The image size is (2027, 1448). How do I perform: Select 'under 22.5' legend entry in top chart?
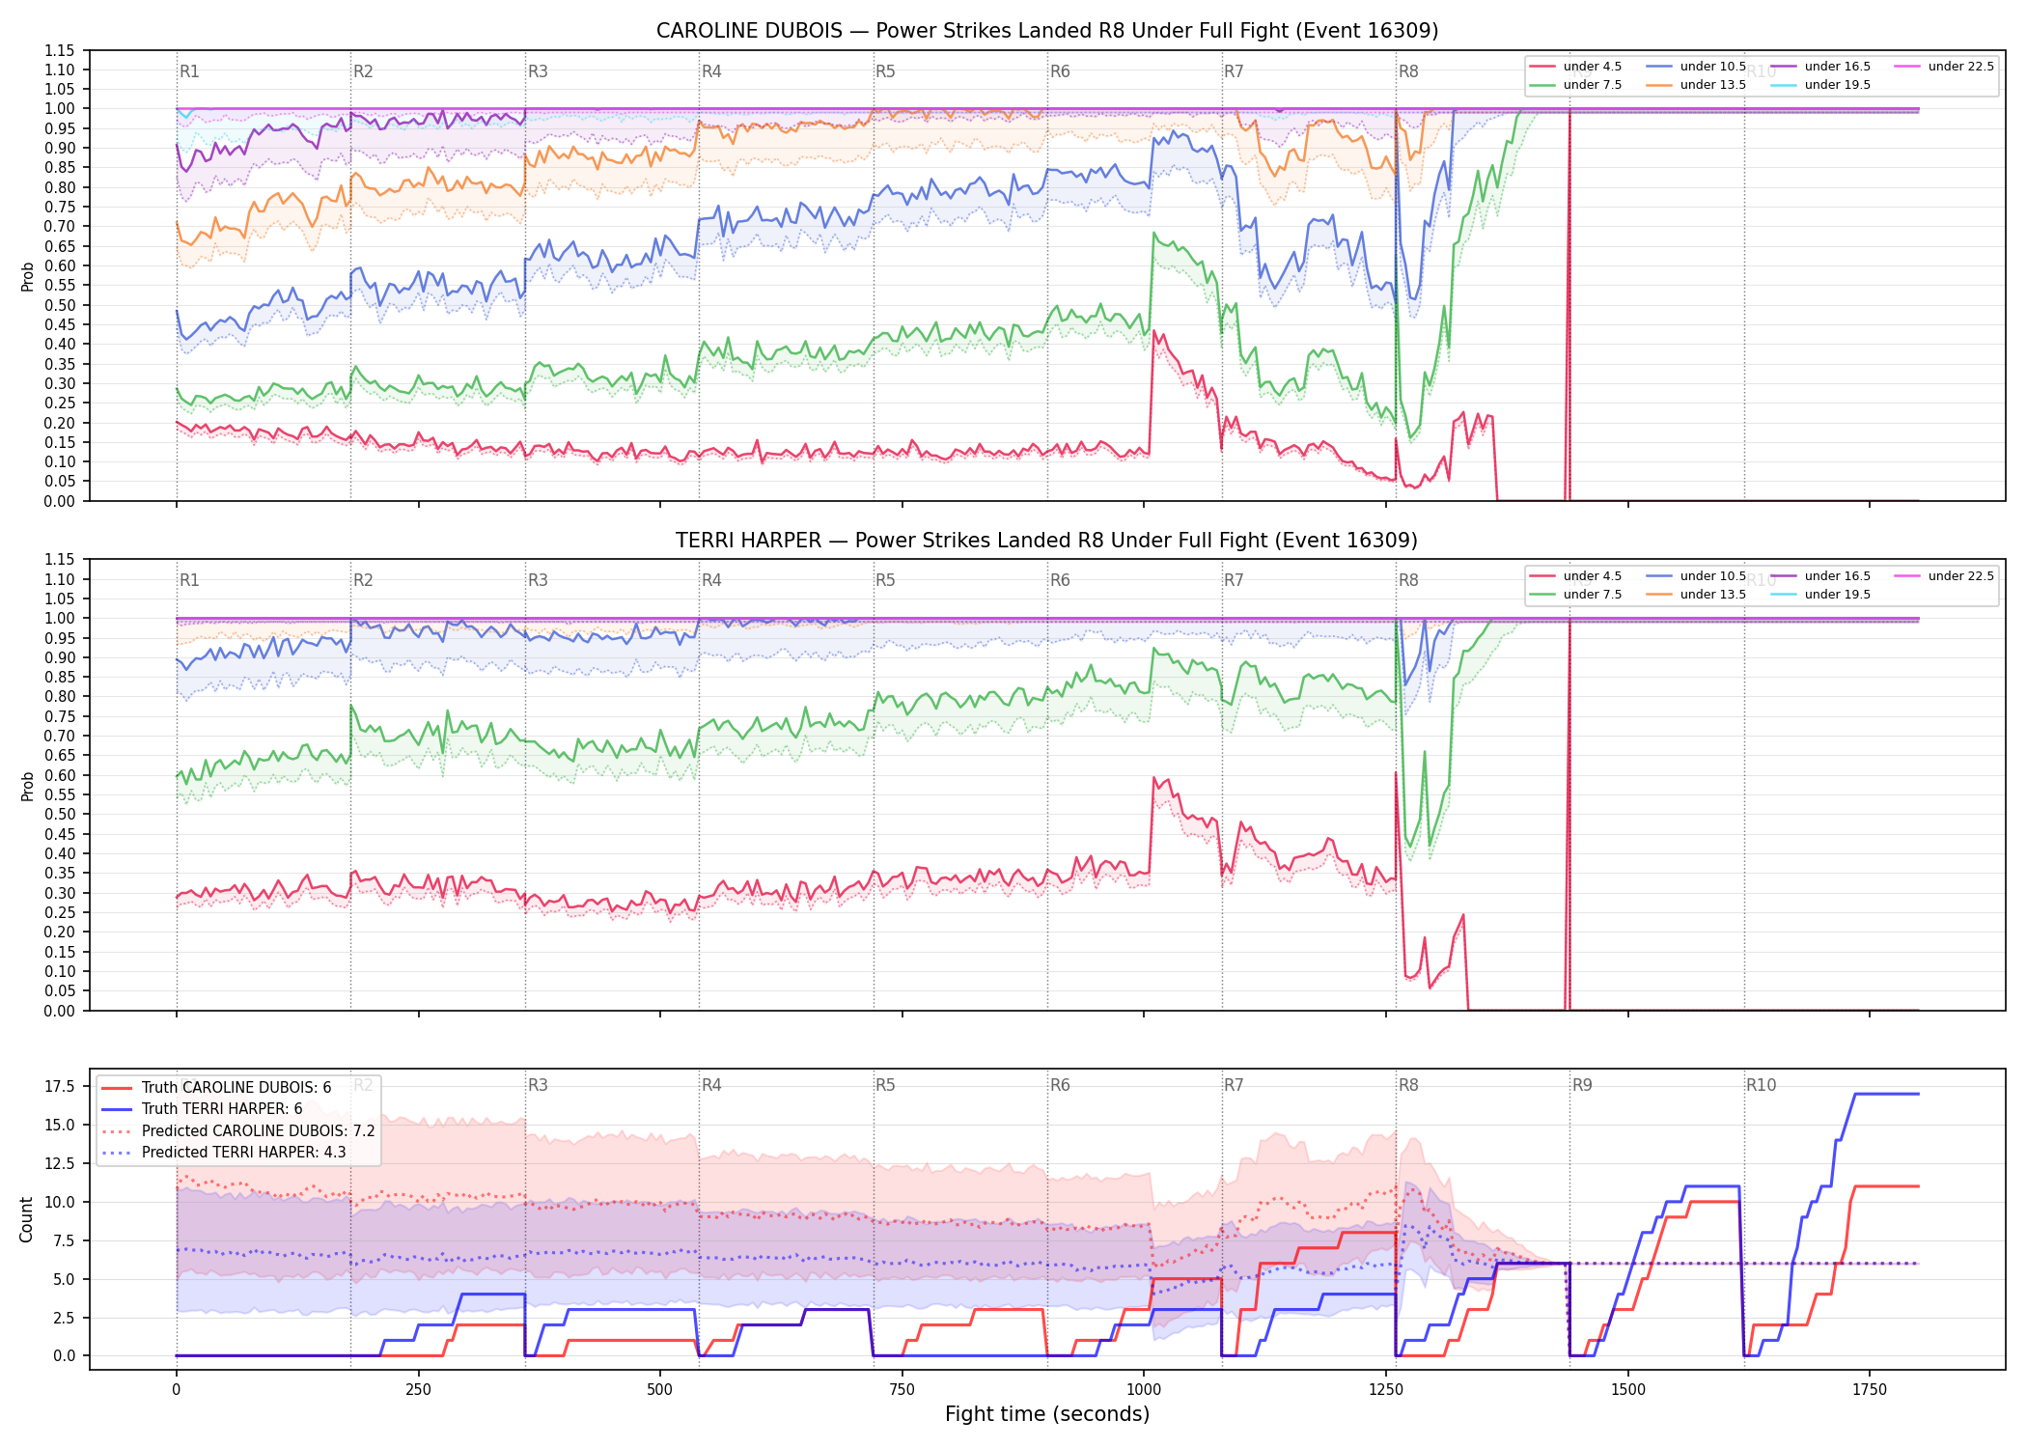coord(1945,67)
